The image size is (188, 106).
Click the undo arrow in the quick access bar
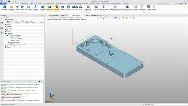[11, 1]
